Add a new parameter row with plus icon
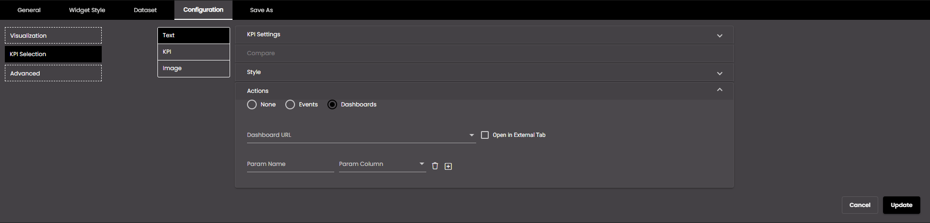The image size is (930, 223). pos(449,166)
